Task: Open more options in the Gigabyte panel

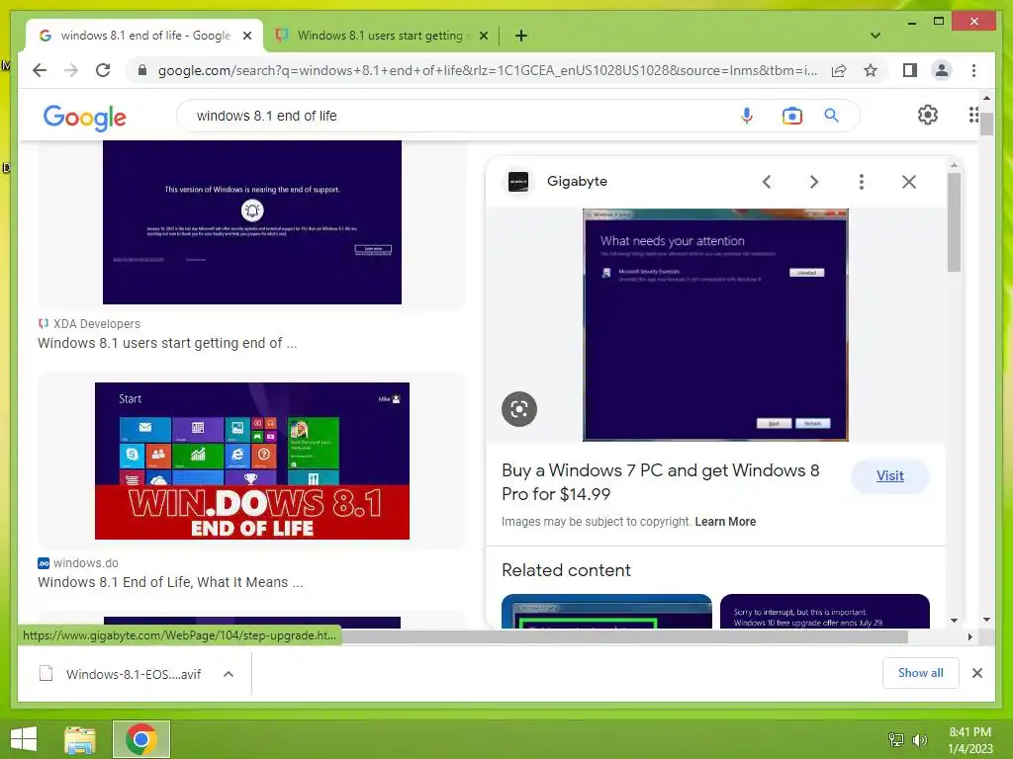Action: click(x=862, y=182)
